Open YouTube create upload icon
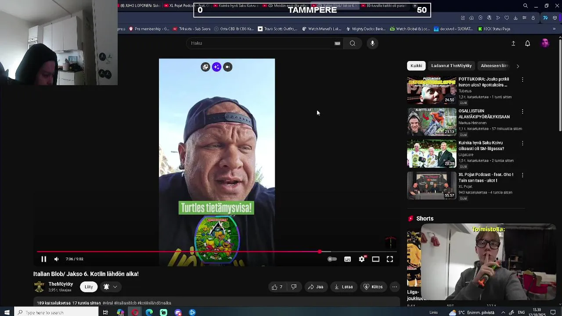This screenshot has width=562, height=316. coord(513,43)
